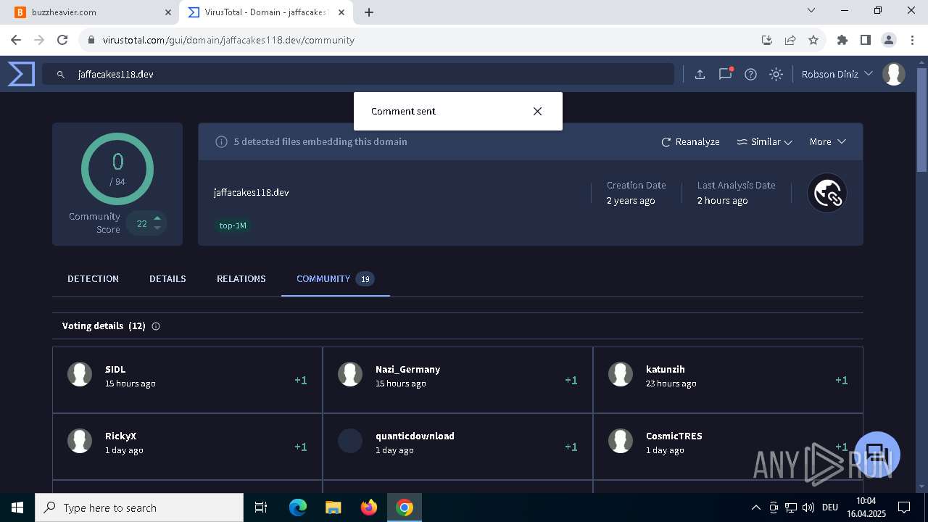
Task: Show hidden system tray icons
Action: point(755,507)
